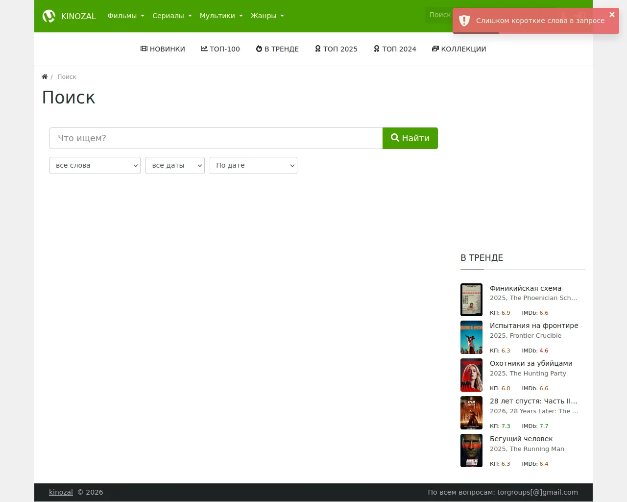Click the «Что ищем?» search input field
Screen dimensions: 627x502
(x=216, y=138)
